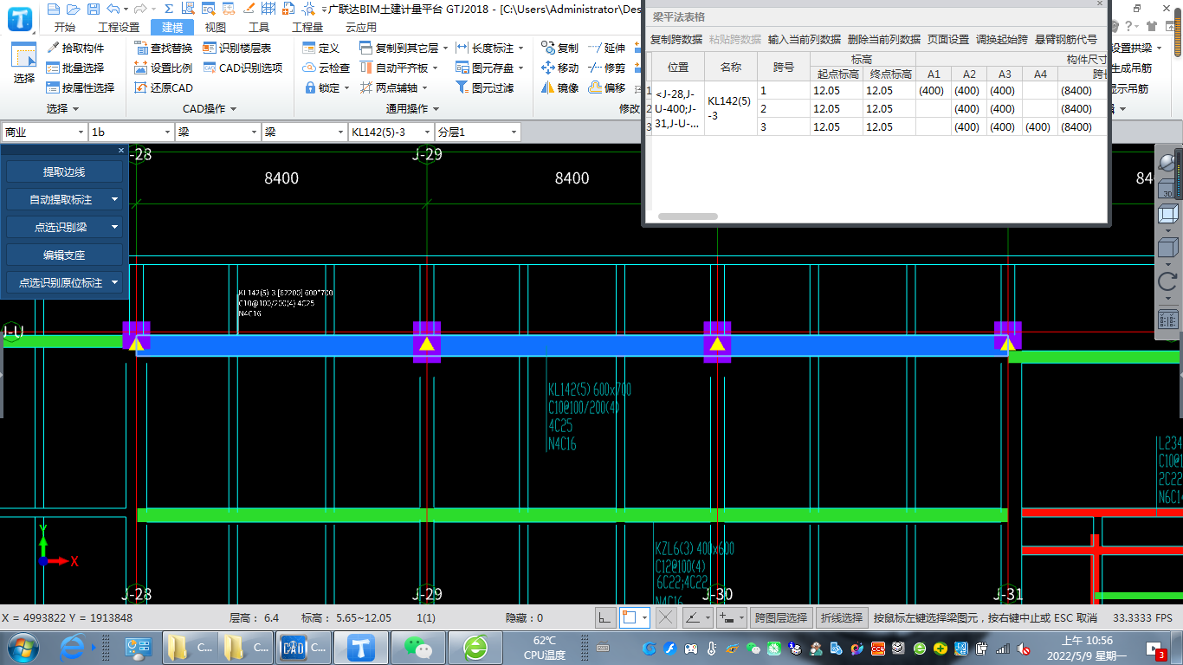Click 设置比例 set scale tool
Screen dimensions: 1183x665
click(164, 68)
